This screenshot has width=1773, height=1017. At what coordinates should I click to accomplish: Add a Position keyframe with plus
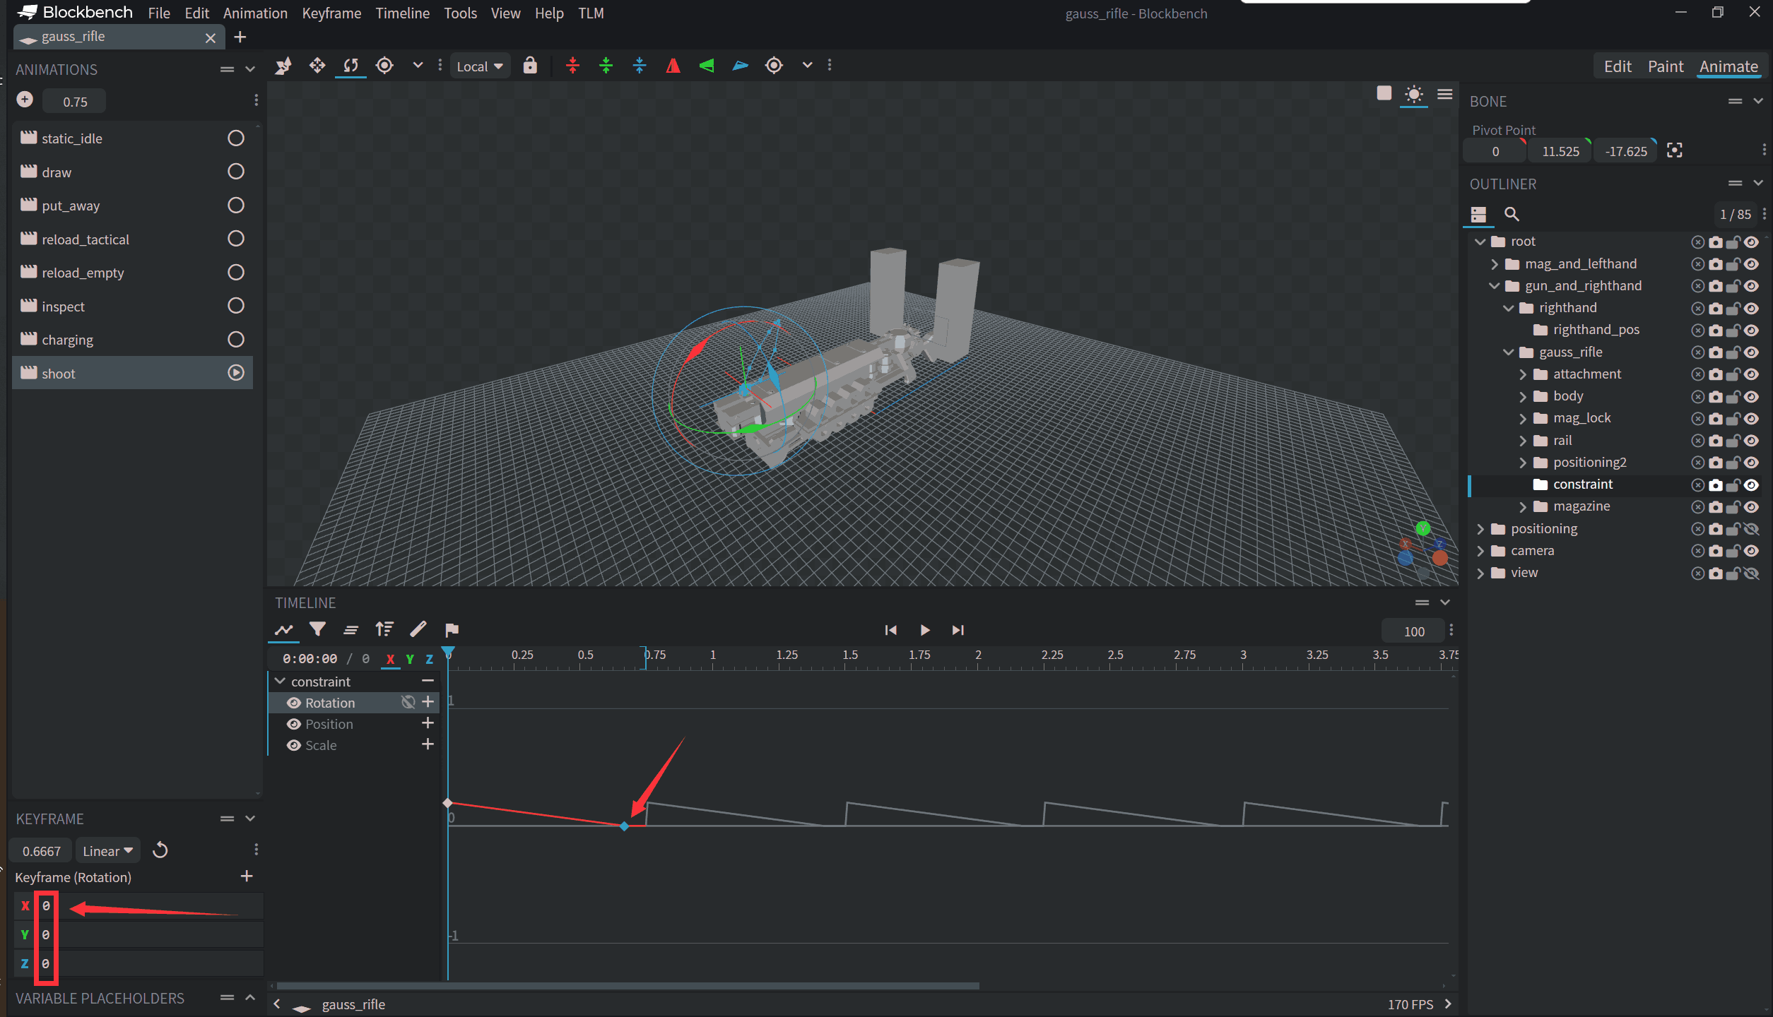pyautogui.click(x=428, y=723)
